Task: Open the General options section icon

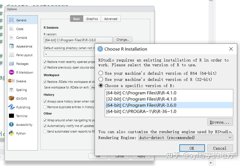Action: [x=12, y=20]
